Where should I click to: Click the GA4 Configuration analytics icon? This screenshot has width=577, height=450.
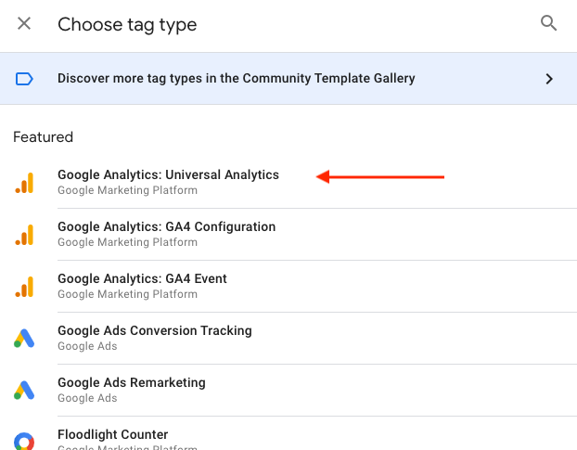point(24,235)
